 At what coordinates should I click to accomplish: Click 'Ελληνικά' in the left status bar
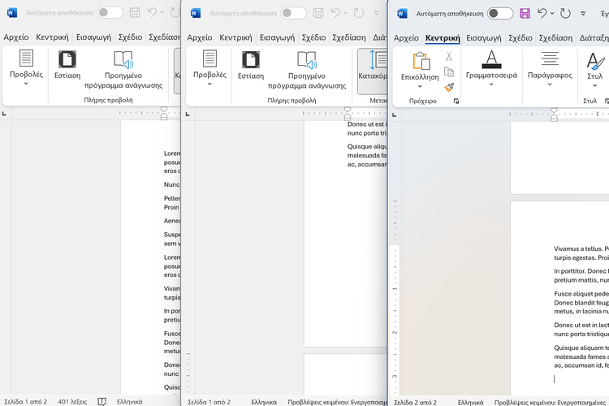click(130, 402)
